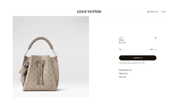Viewport: 178px width, 105px height.
Task: Click the Louis Vuitton logo
Action: [x=89, y=12]
